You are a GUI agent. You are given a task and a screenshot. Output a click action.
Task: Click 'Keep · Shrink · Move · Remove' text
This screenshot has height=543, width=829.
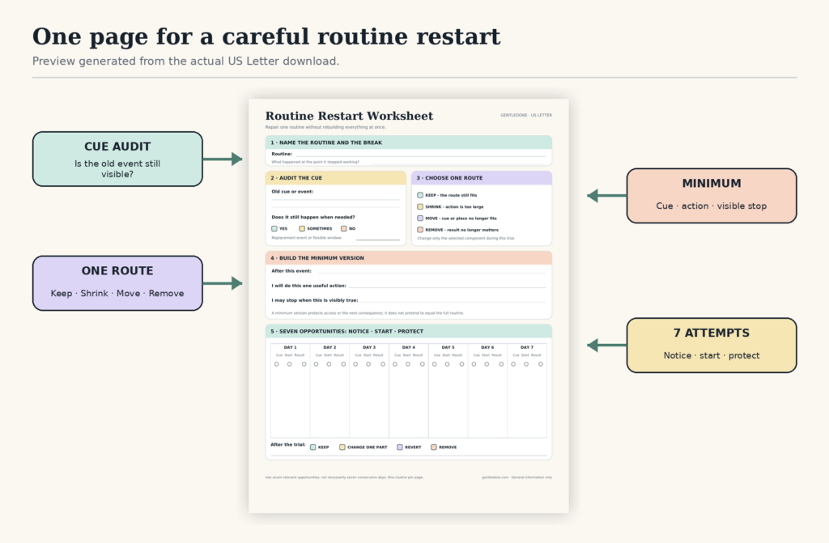tap(117, 293)
